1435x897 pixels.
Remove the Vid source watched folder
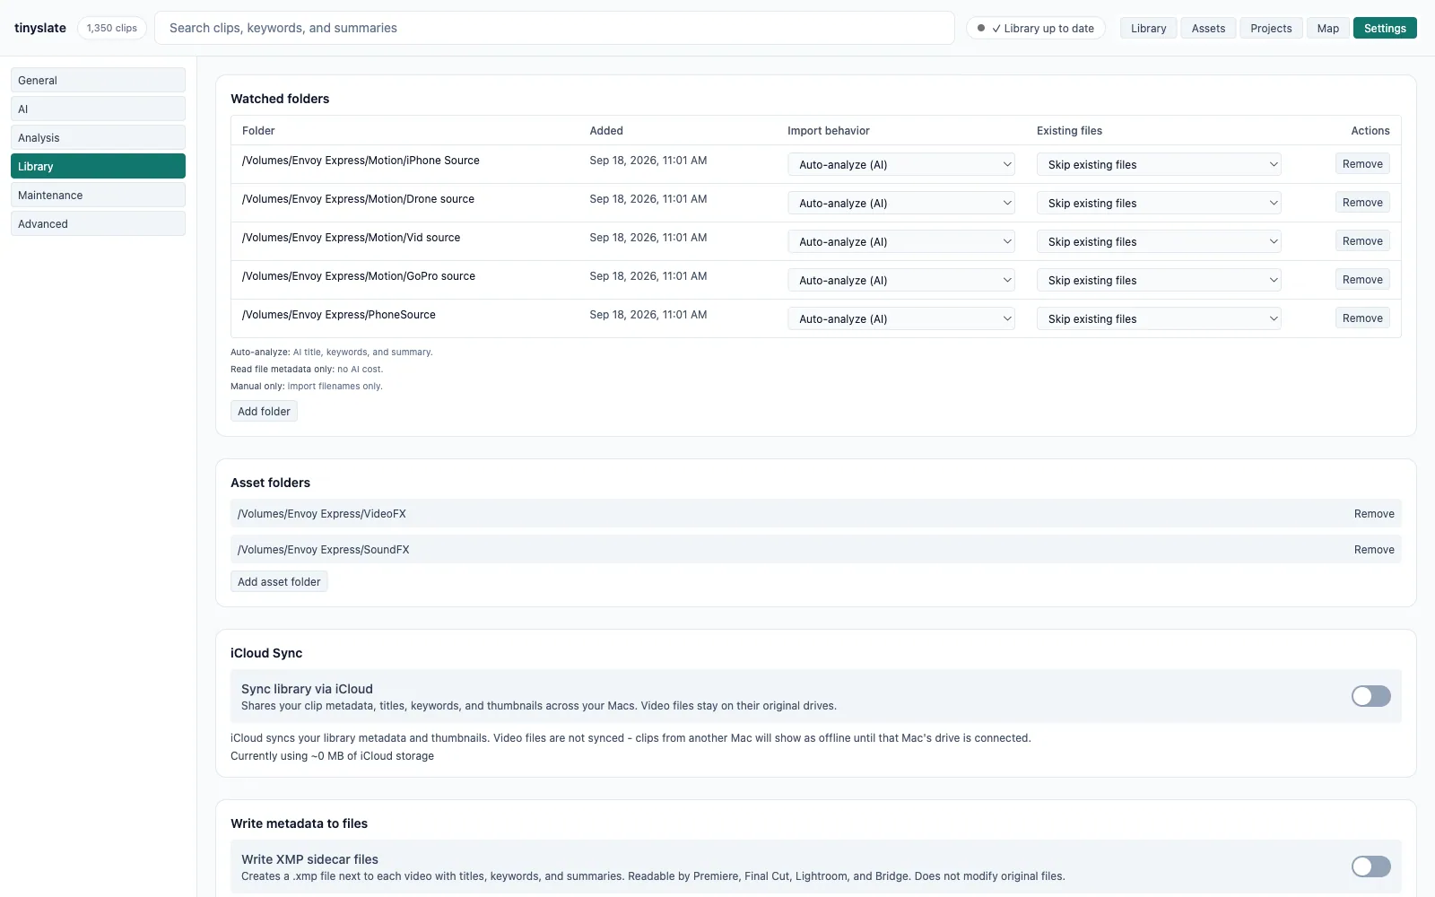pyautogui.click(x=1362, y=241)
